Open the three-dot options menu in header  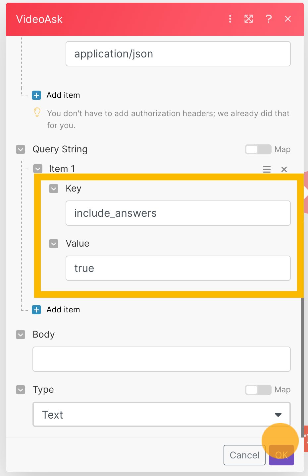coord(230,19)
